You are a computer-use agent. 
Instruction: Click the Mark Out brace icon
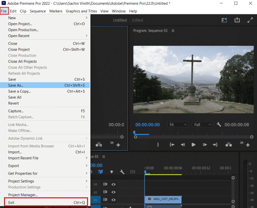(x=158, y=144)
